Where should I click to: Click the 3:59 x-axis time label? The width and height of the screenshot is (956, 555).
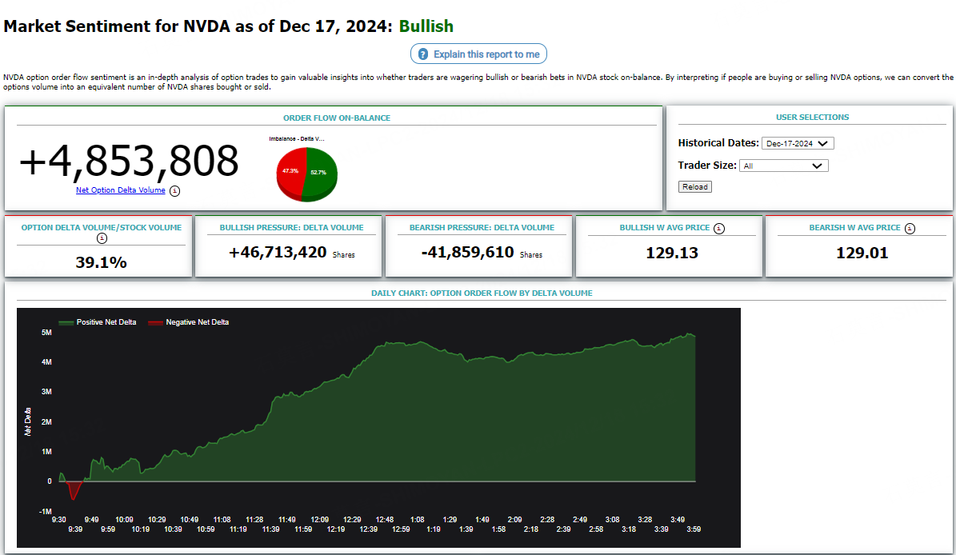pos(694,529)
